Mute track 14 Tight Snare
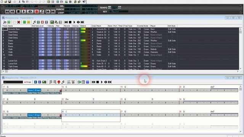Screen dimensions: 244x137 pos(33,67)
